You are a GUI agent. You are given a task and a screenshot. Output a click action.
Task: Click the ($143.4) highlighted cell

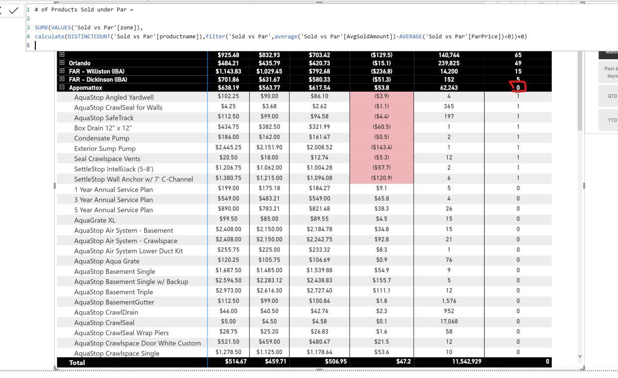click(382, 147)
